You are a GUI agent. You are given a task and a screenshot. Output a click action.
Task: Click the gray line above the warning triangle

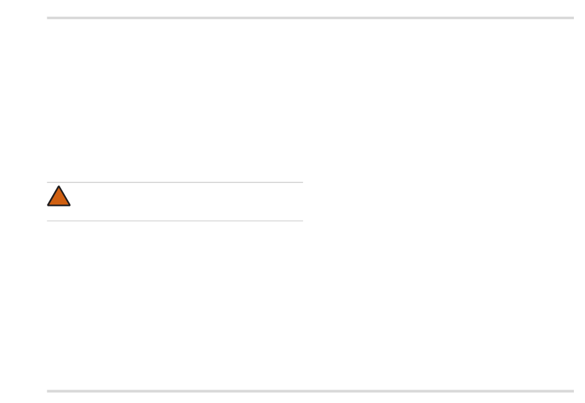[175, 182]
